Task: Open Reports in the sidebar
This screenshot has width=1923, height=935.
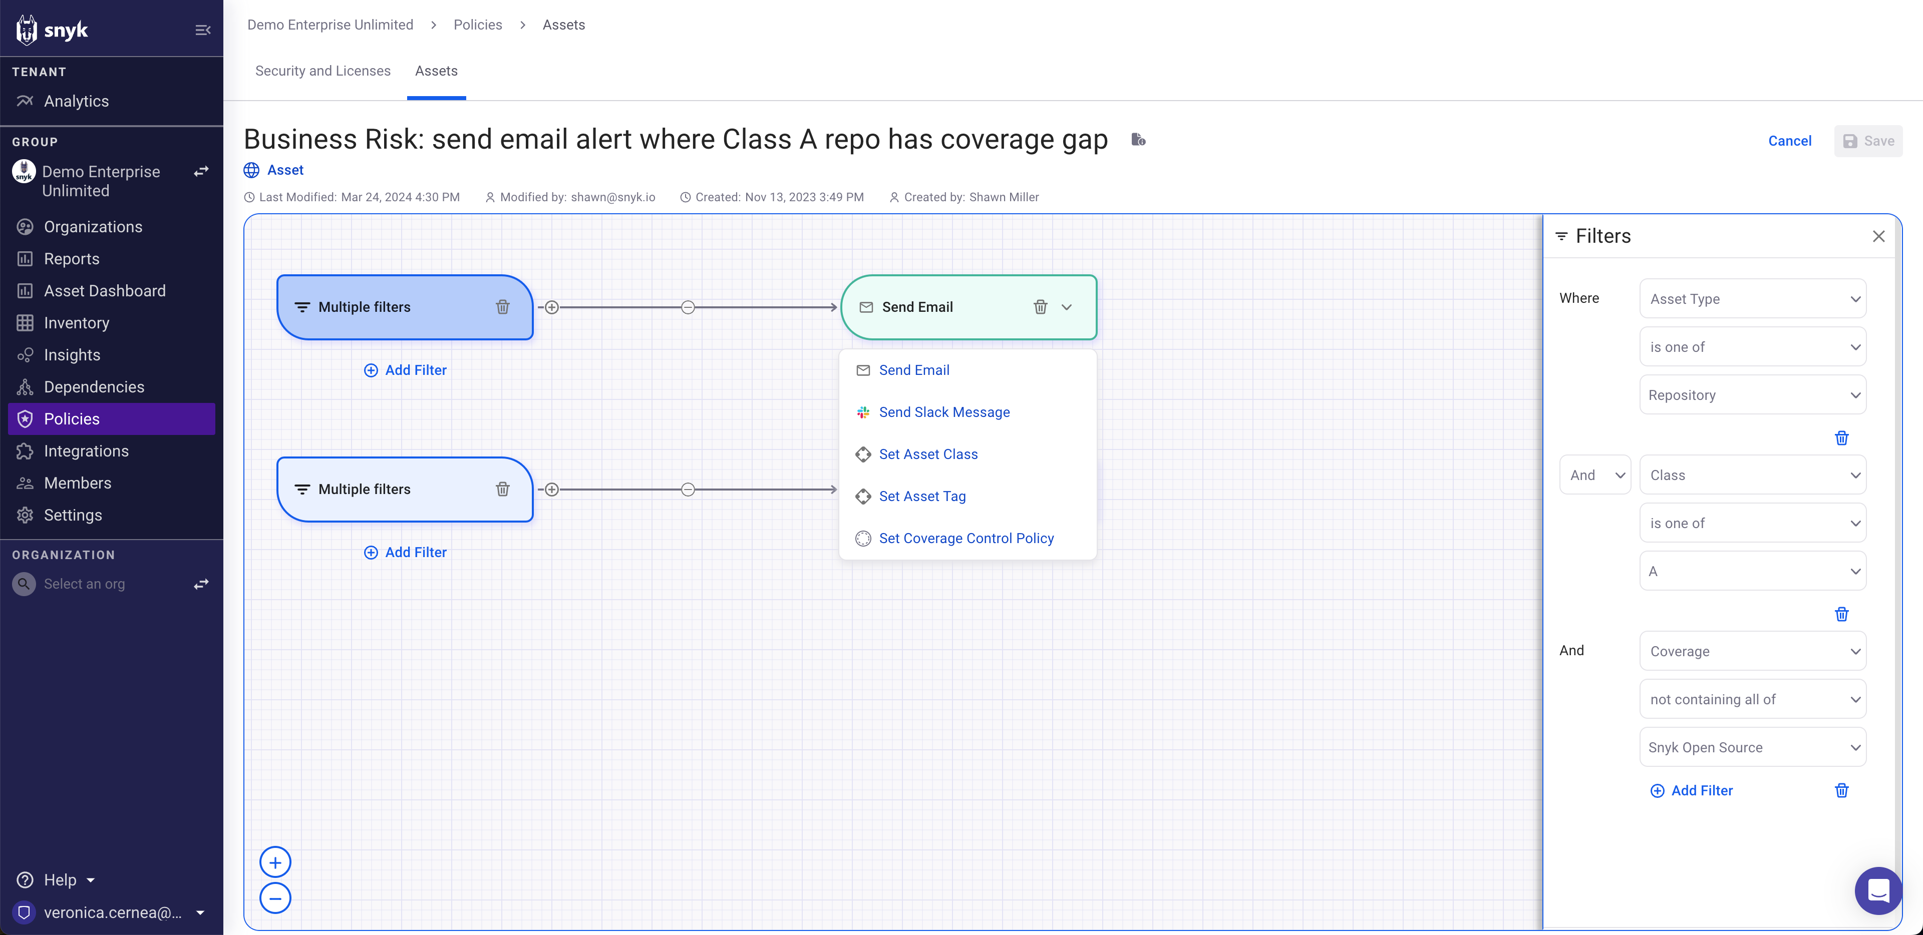Action: (x=72, y=258)
